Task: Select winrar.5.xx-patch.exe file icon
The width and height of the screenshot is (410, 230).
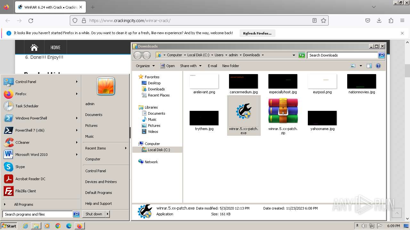Action: (243, 112)
